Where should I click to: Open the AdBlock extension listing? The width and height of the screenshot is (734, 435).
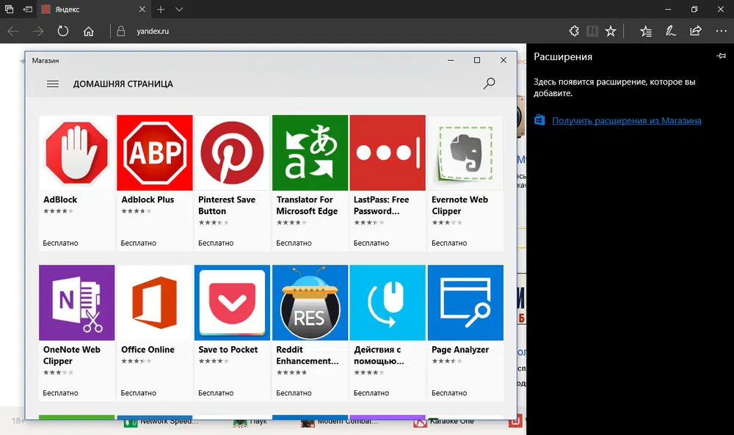click(76, 153)
